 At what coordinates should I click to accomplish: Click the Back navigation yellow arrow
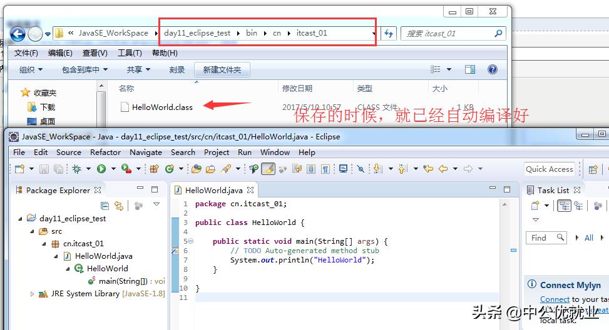[x=443, y=169]
